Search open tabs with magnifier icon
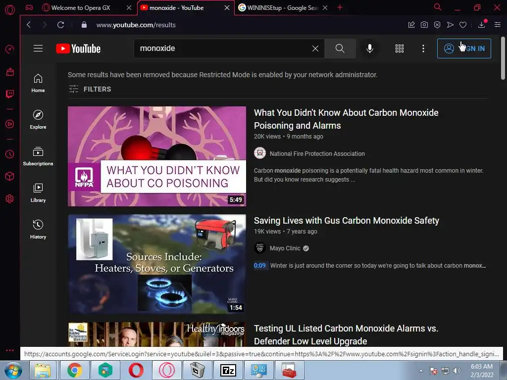Image resolution: width=507 pixels, height=380 pixels. (x=438, y=7)
